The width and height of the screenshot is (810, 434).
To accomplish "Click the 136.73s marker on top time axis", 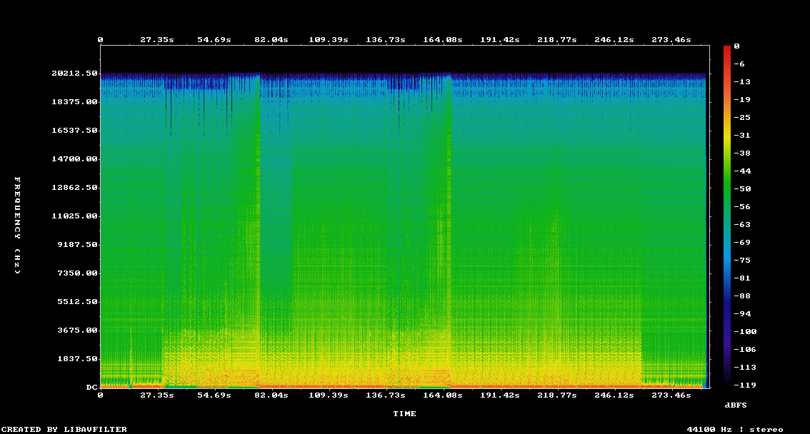I will coord(386,40).
